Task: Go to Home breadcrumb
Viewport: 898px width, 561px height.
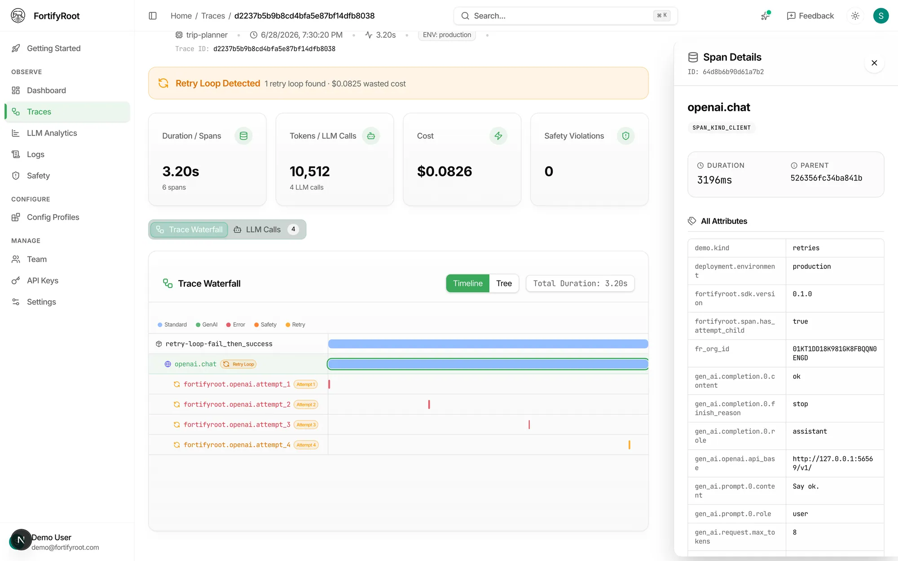Action: point(181,16)
